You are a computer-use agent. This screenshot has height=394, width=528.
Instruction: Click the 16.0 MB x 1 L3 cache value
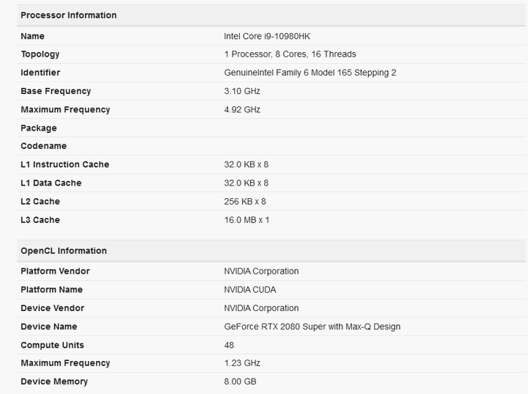pos(246,220)
